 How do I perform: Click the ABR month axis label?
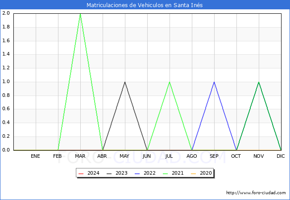(102, 156)
